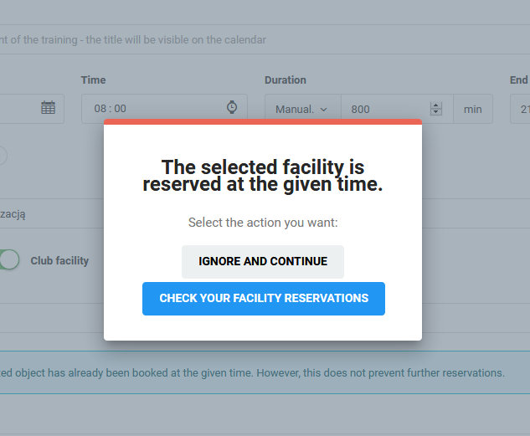
Task: Click the 'min' unit box
Action: [x=473, y=109]
